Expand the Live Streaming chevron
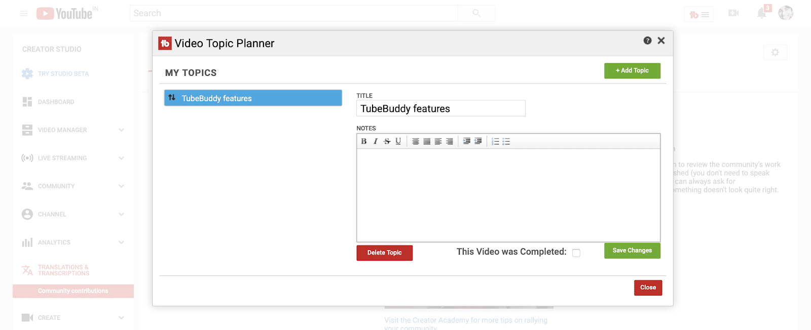Image resolution: width=811 pixels, height=330 pixels. 121,158
